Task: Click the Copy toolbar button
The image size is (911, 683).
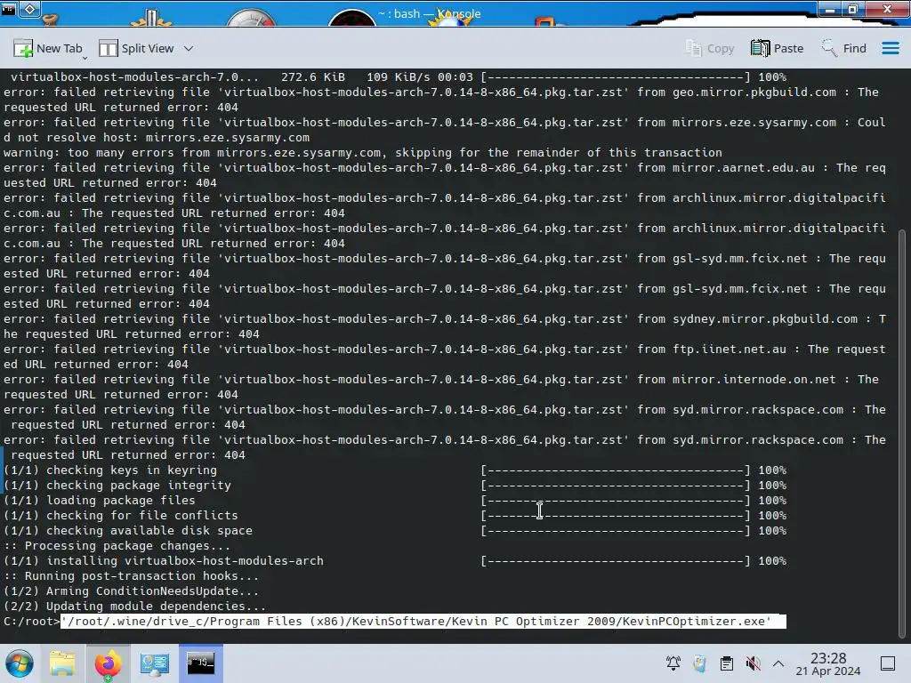Action: point(709,49)
